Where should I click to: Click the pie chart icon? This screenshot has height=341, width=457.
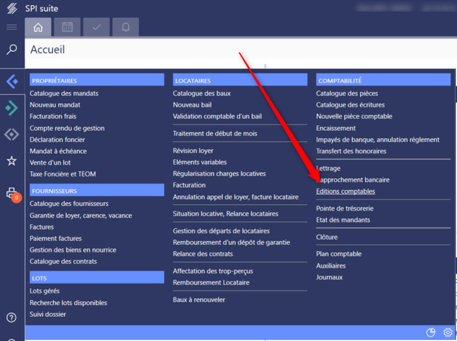tap(431, 332)
